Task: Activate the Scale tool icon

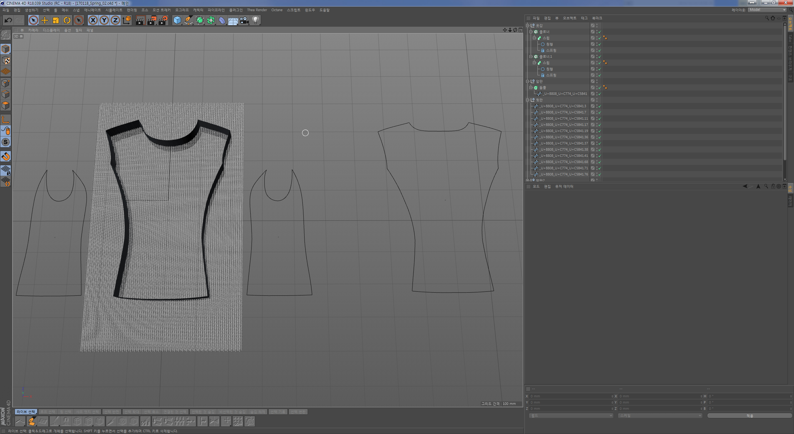Action: 56,20
